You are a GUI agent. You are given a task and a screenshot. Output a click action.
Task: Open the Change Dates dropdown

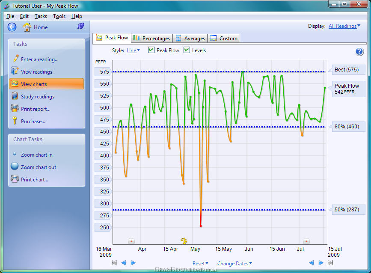[x=234, y=263]
